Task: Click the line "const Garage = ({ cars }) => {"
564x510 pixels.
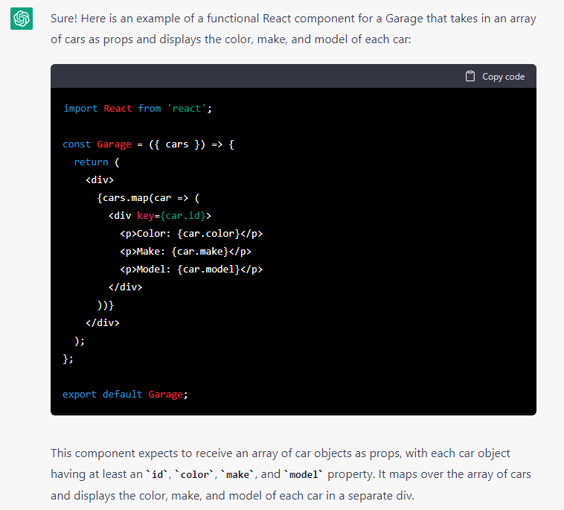Action: 149,144
